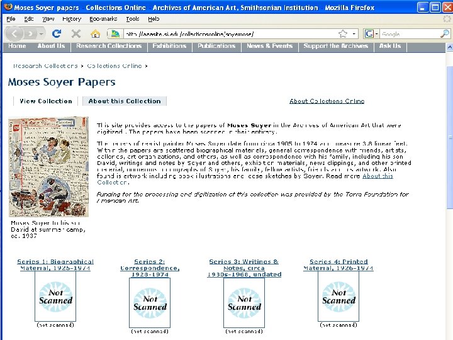The image size is (453, 340).
Task: Click the URL address field
Action: pyautogui.click(x=230, y=34)
